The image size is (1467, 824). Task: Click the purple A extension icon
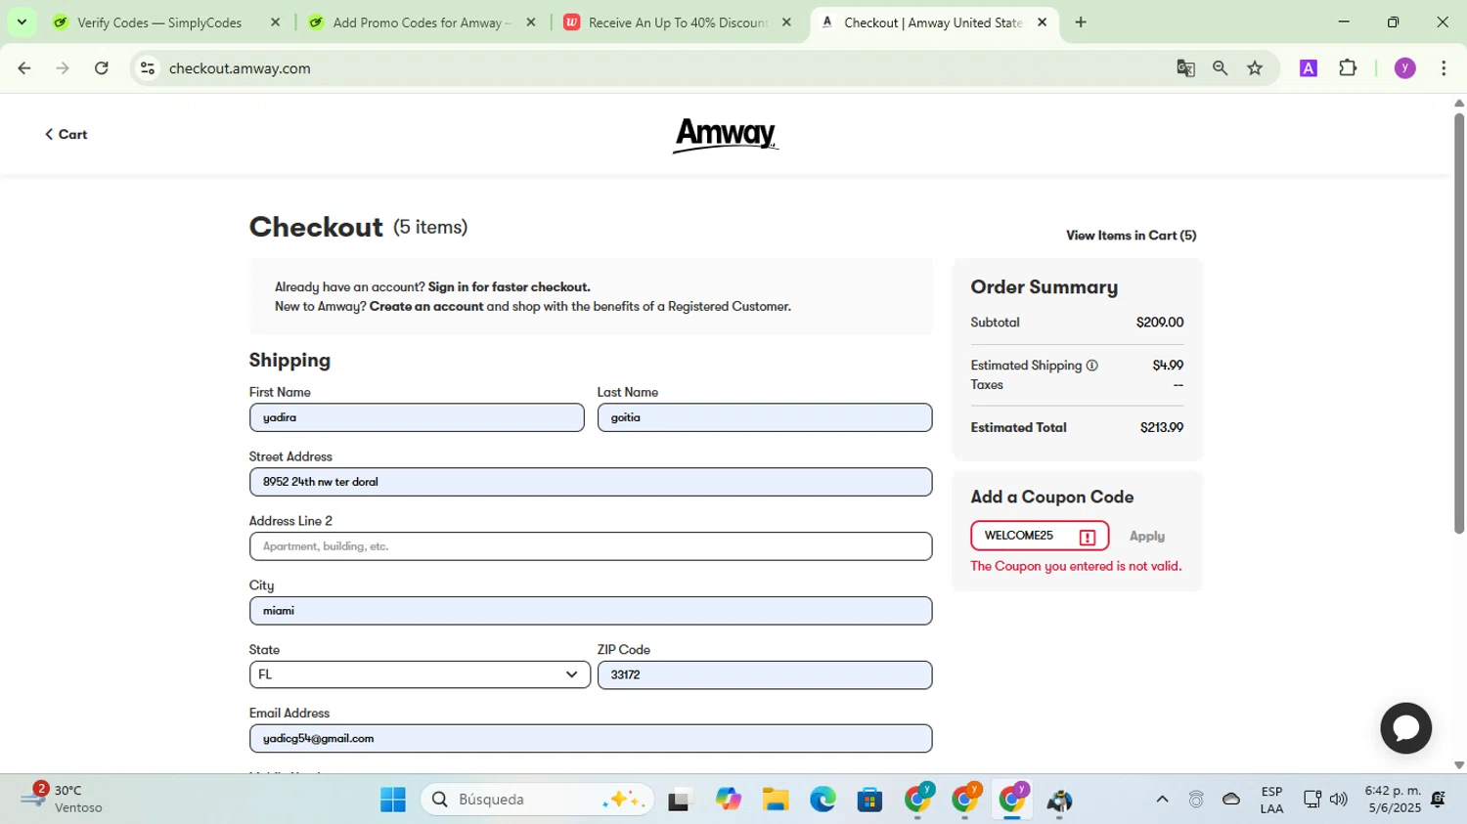click(1309, 68)
